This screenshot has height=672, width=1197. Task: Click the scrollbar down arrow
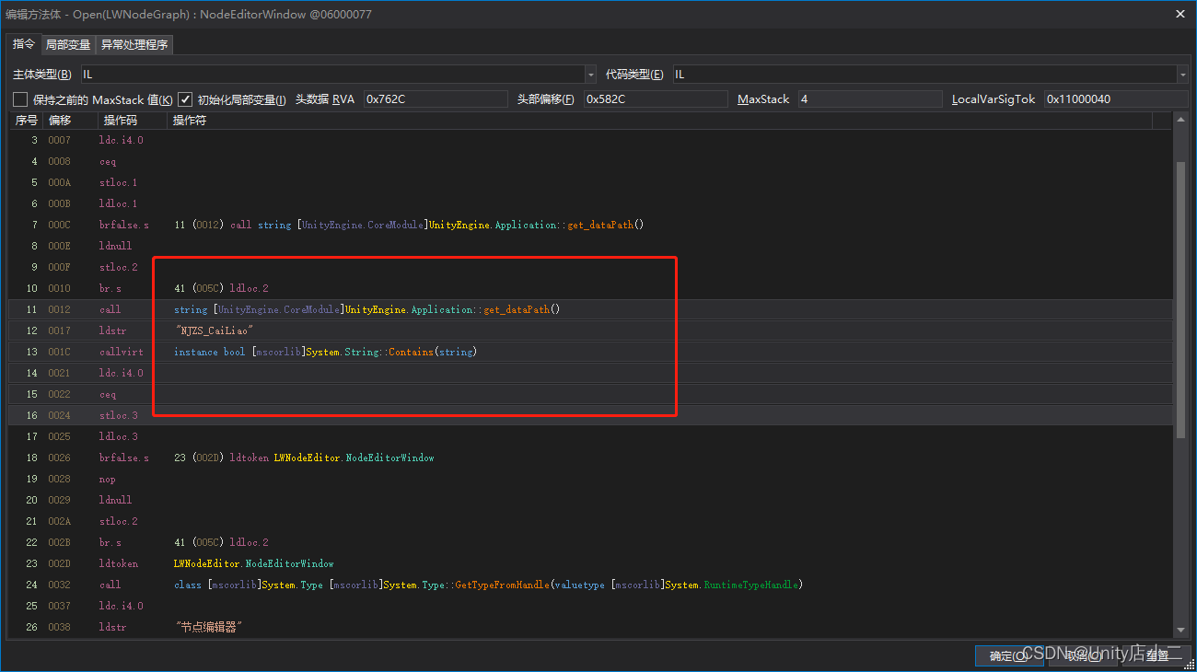click(1182, 631)
